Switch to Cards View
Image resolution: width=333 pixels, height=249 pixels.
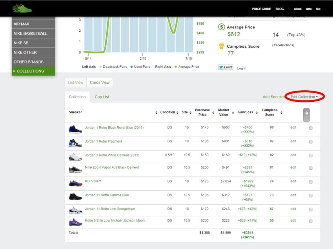pyautogui.click(x=100, y=82)
